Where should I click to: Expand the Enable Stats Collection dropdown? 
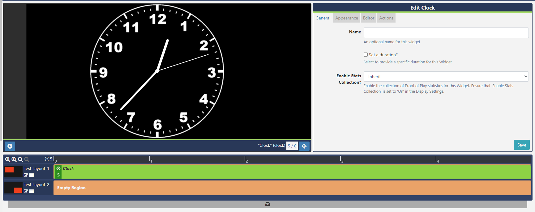446,77
